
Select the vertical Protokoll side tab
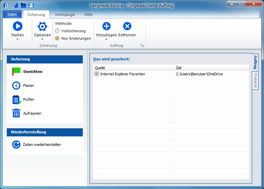click(x=255, y=80)
